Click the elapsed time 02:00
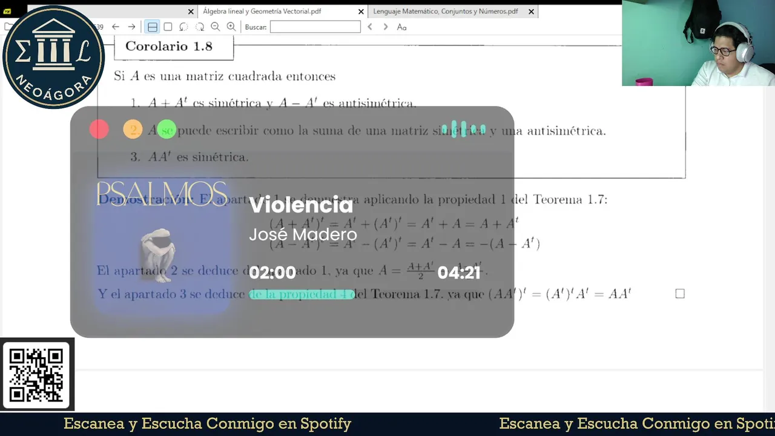Screen dimensions: 775x436 272,273
